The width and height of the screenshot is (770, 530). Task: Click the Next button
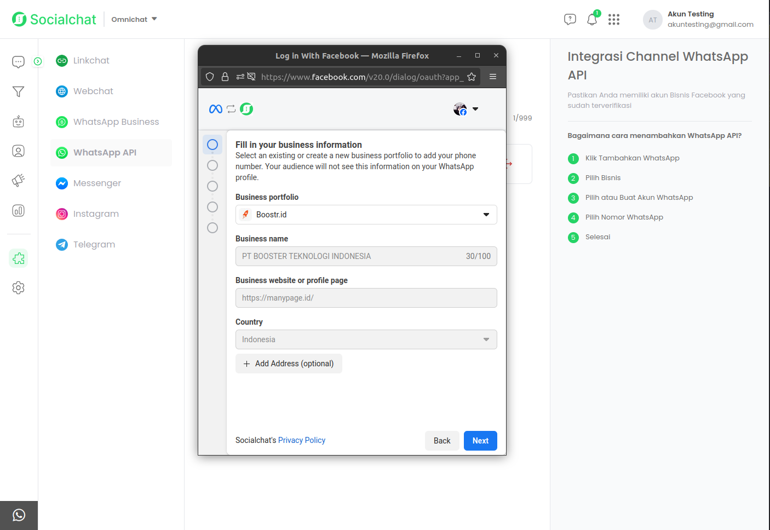pos(480,441)
